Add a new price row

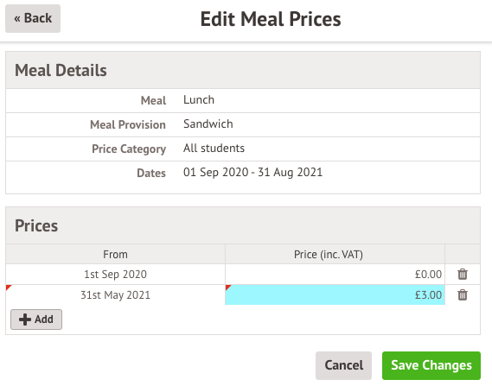tap(36, 320)
